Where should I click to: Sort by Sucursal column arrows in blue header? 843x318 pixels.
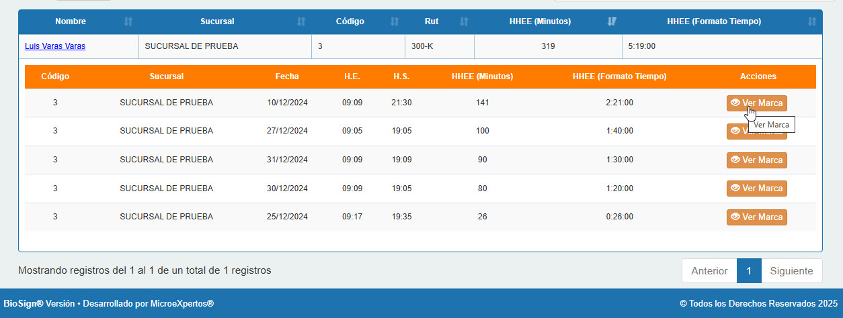(x=301, y=21)
